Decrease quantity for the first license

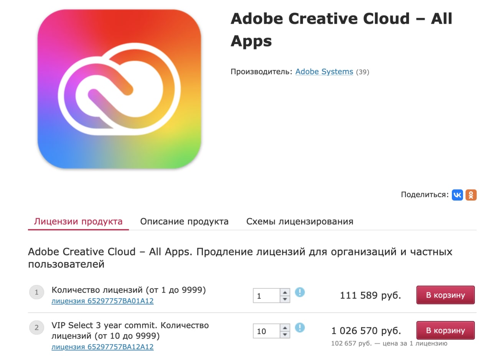click(285, 299)
